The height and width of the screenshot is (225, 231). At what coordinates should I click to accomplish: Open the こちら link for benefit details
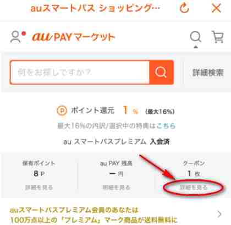click(x=166, y=126)
